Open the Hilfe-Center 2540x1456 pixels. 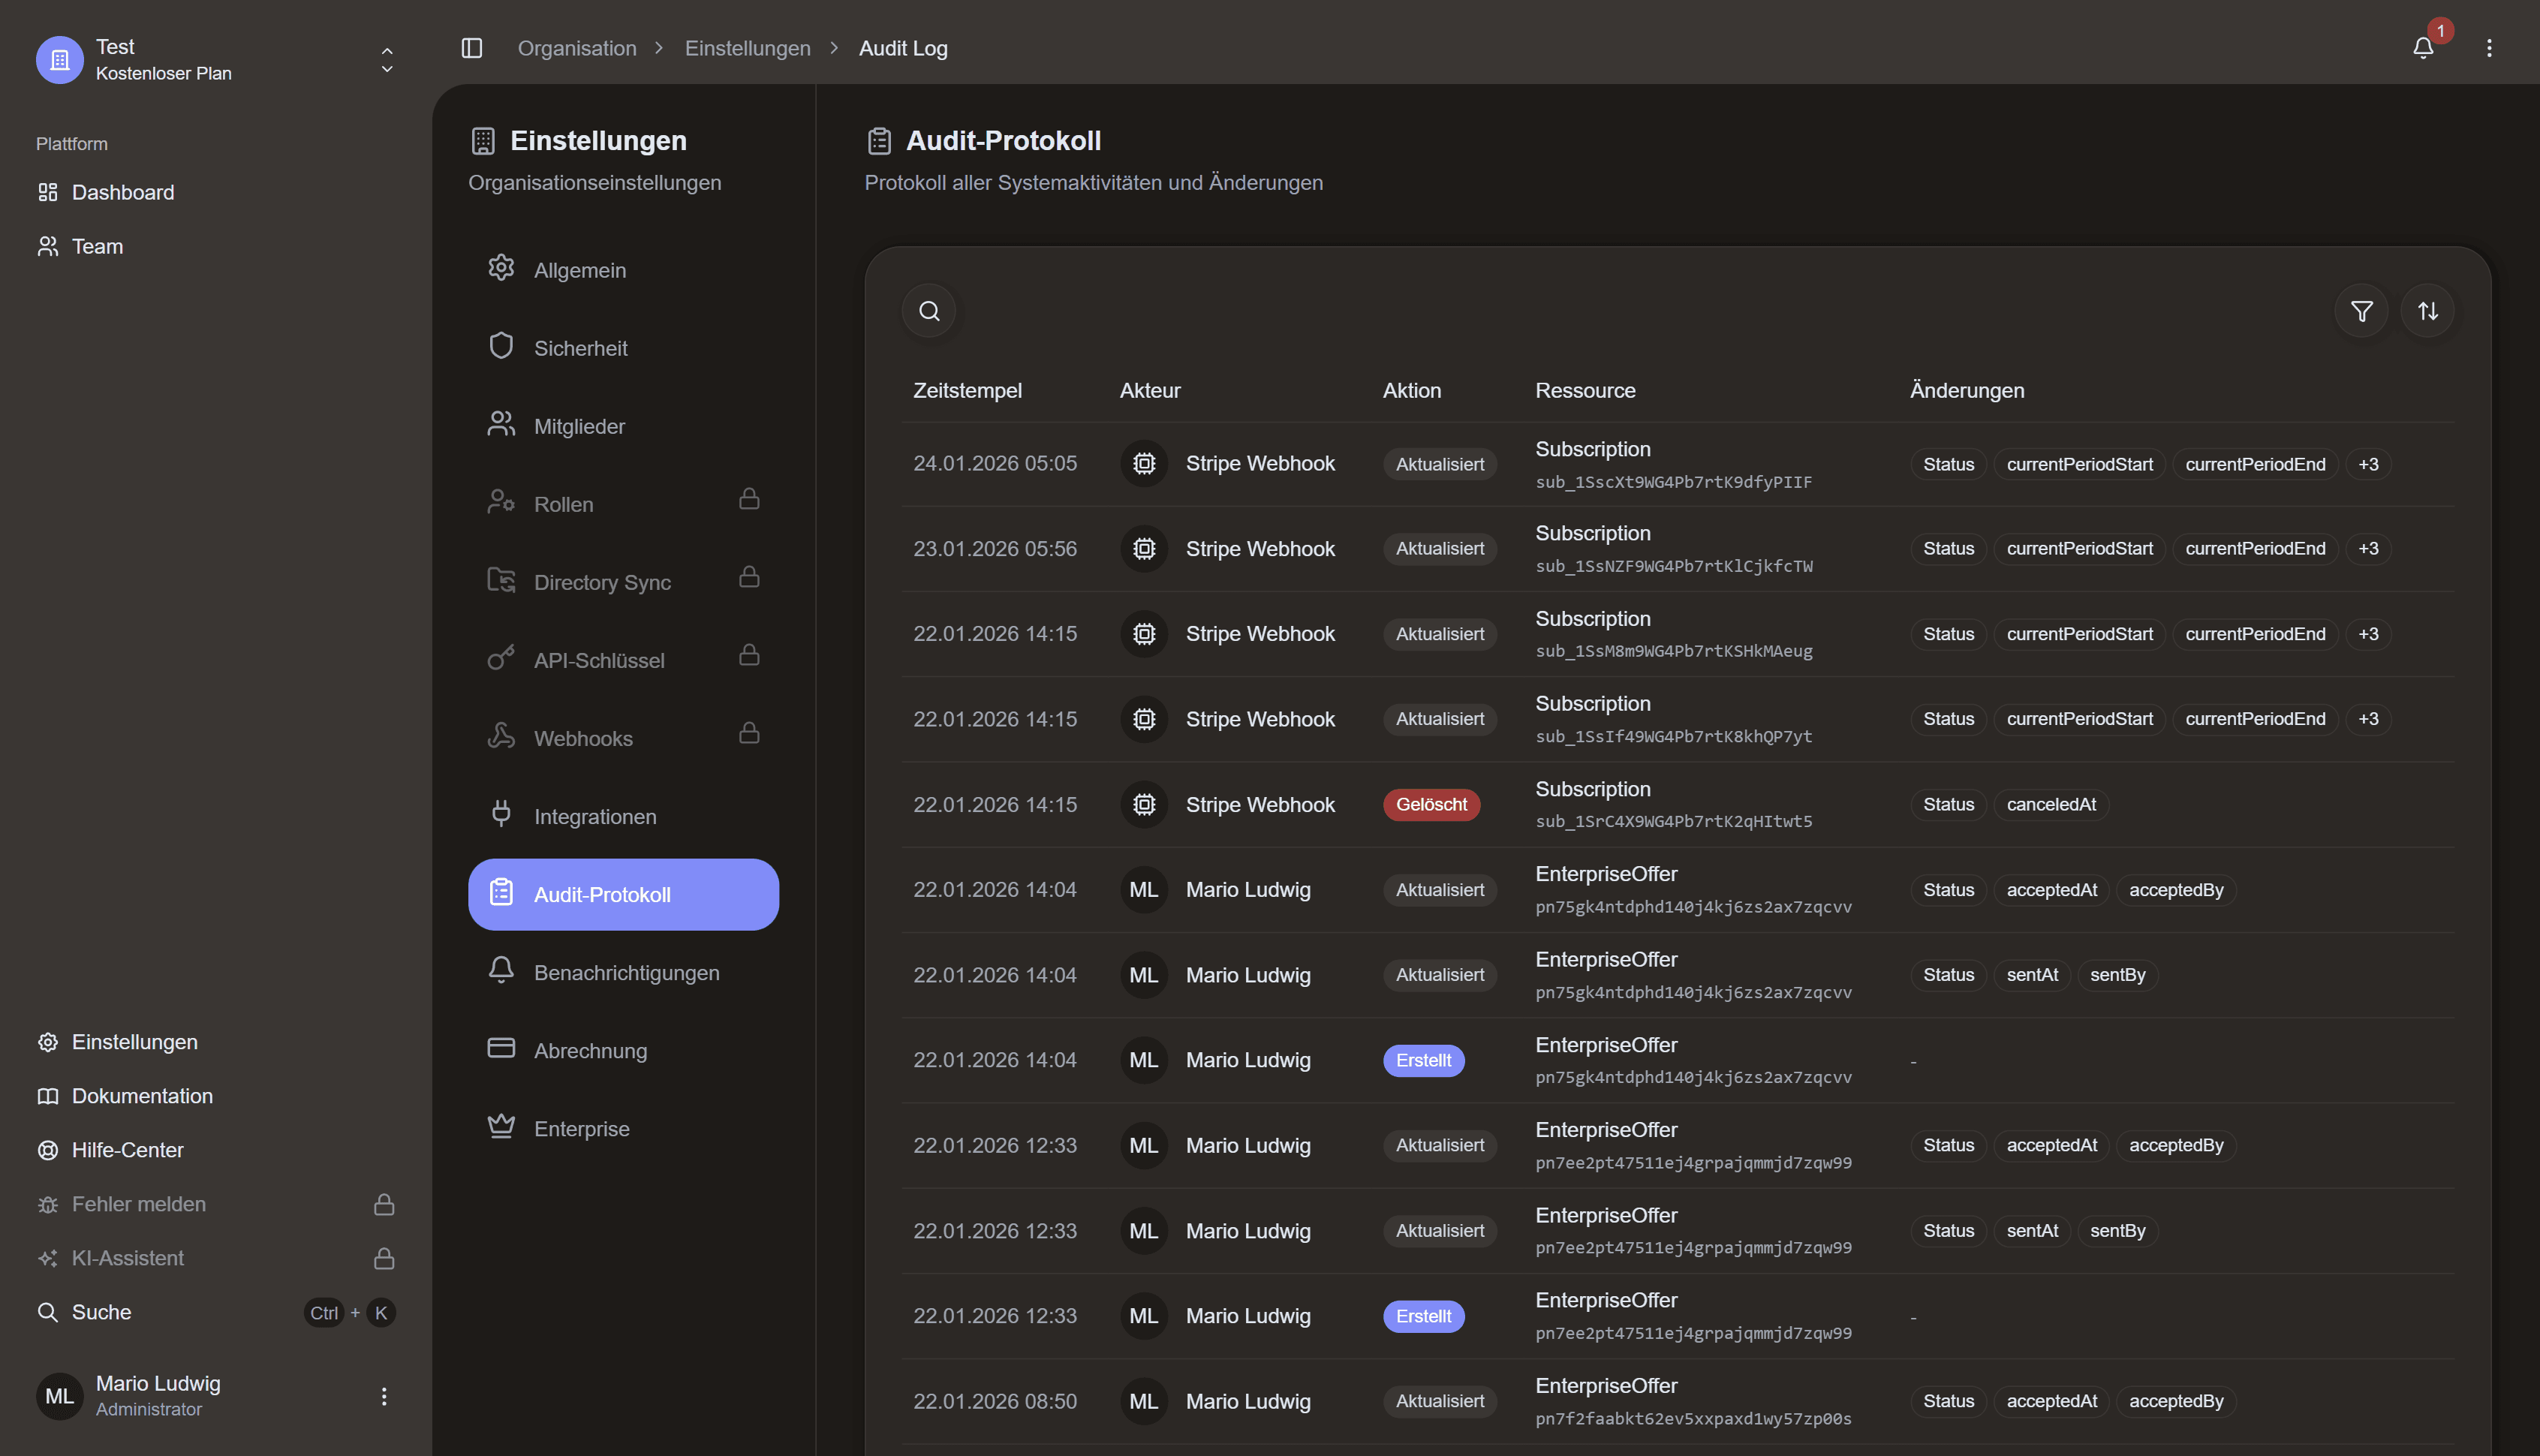pos(127,1149)
